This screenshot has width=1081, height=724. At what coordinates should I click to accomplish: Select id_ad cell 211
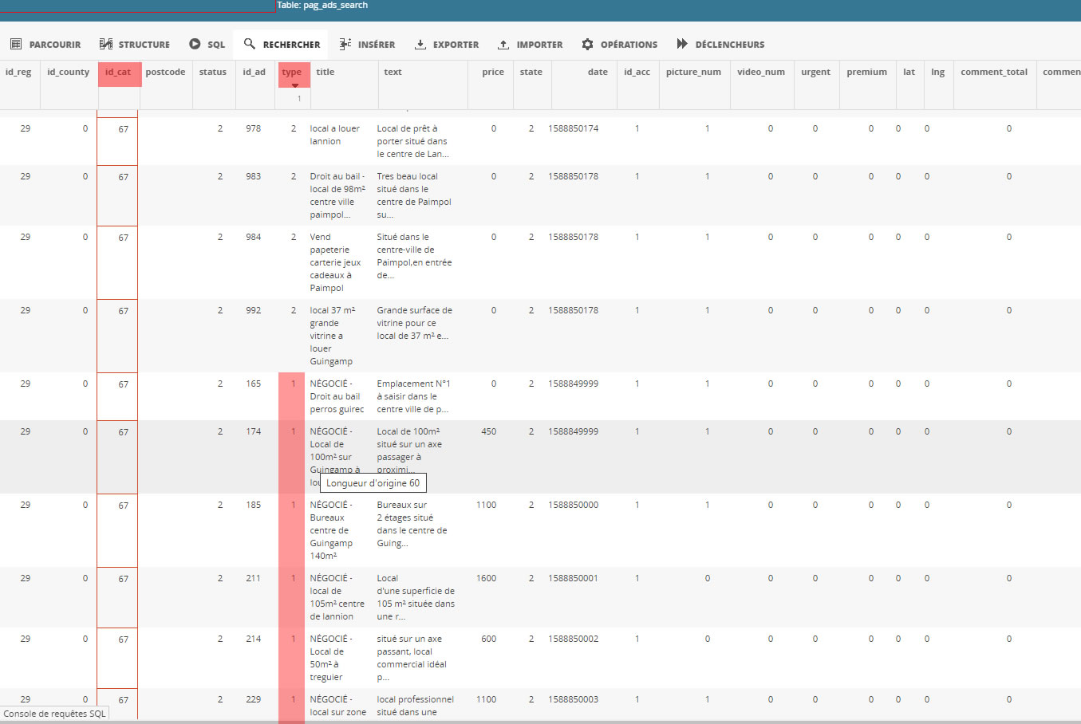tap(253, 578)
